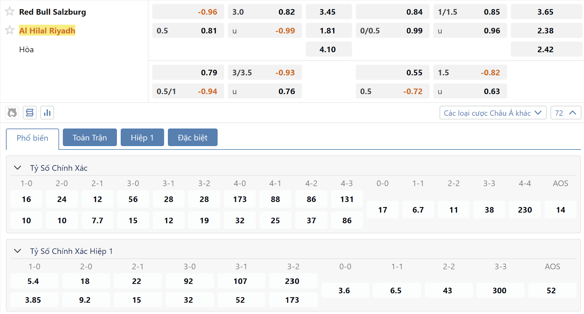
Task: Bet correct score 4-3 home at 131
Action: click(347, 199)
